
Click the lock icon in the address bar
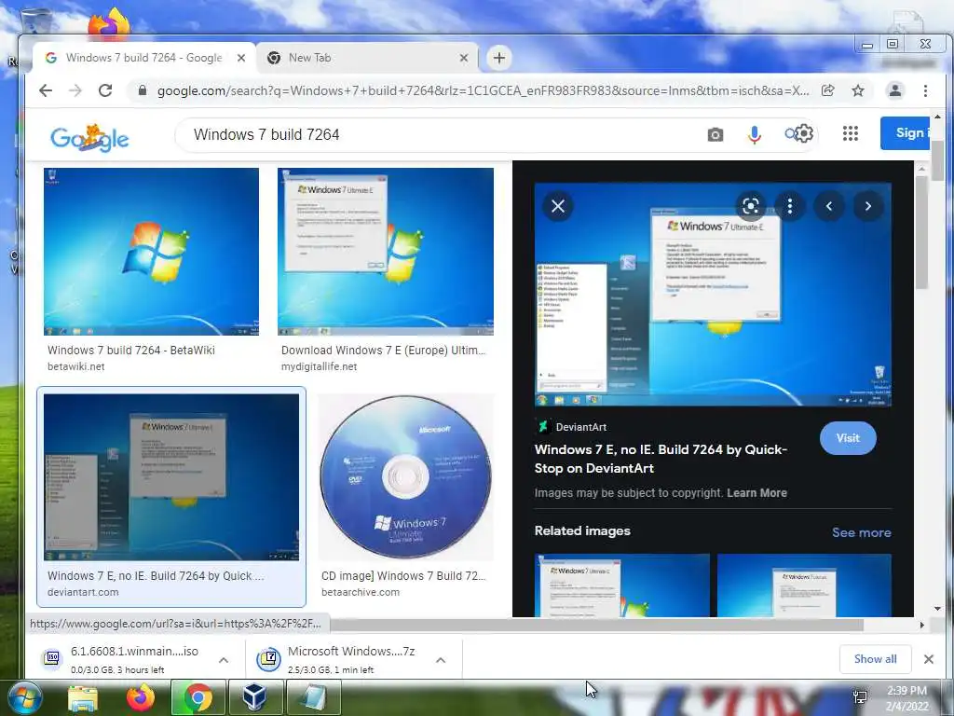click(x=143, y=90)
